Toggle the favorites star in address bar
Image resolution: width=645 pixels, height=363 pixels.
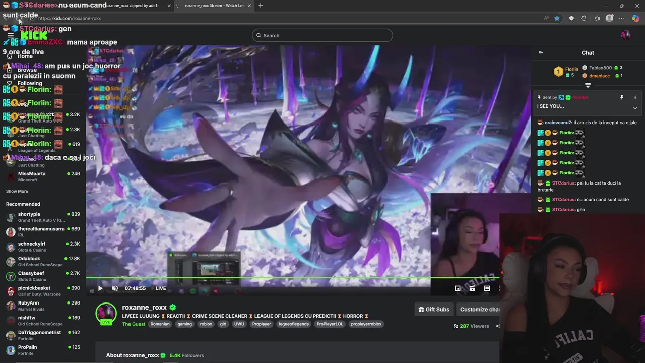(557, 18)
